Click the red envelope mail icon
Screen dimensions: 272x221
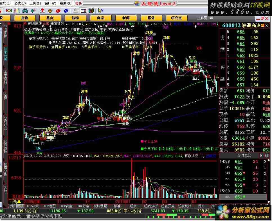pyautogui.click(x=42, y=11)
